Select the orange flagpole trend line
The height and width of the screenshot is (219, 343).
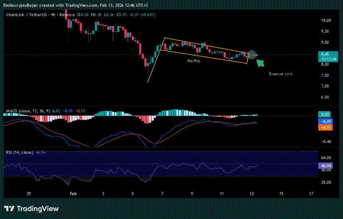[x=156, y=60]
